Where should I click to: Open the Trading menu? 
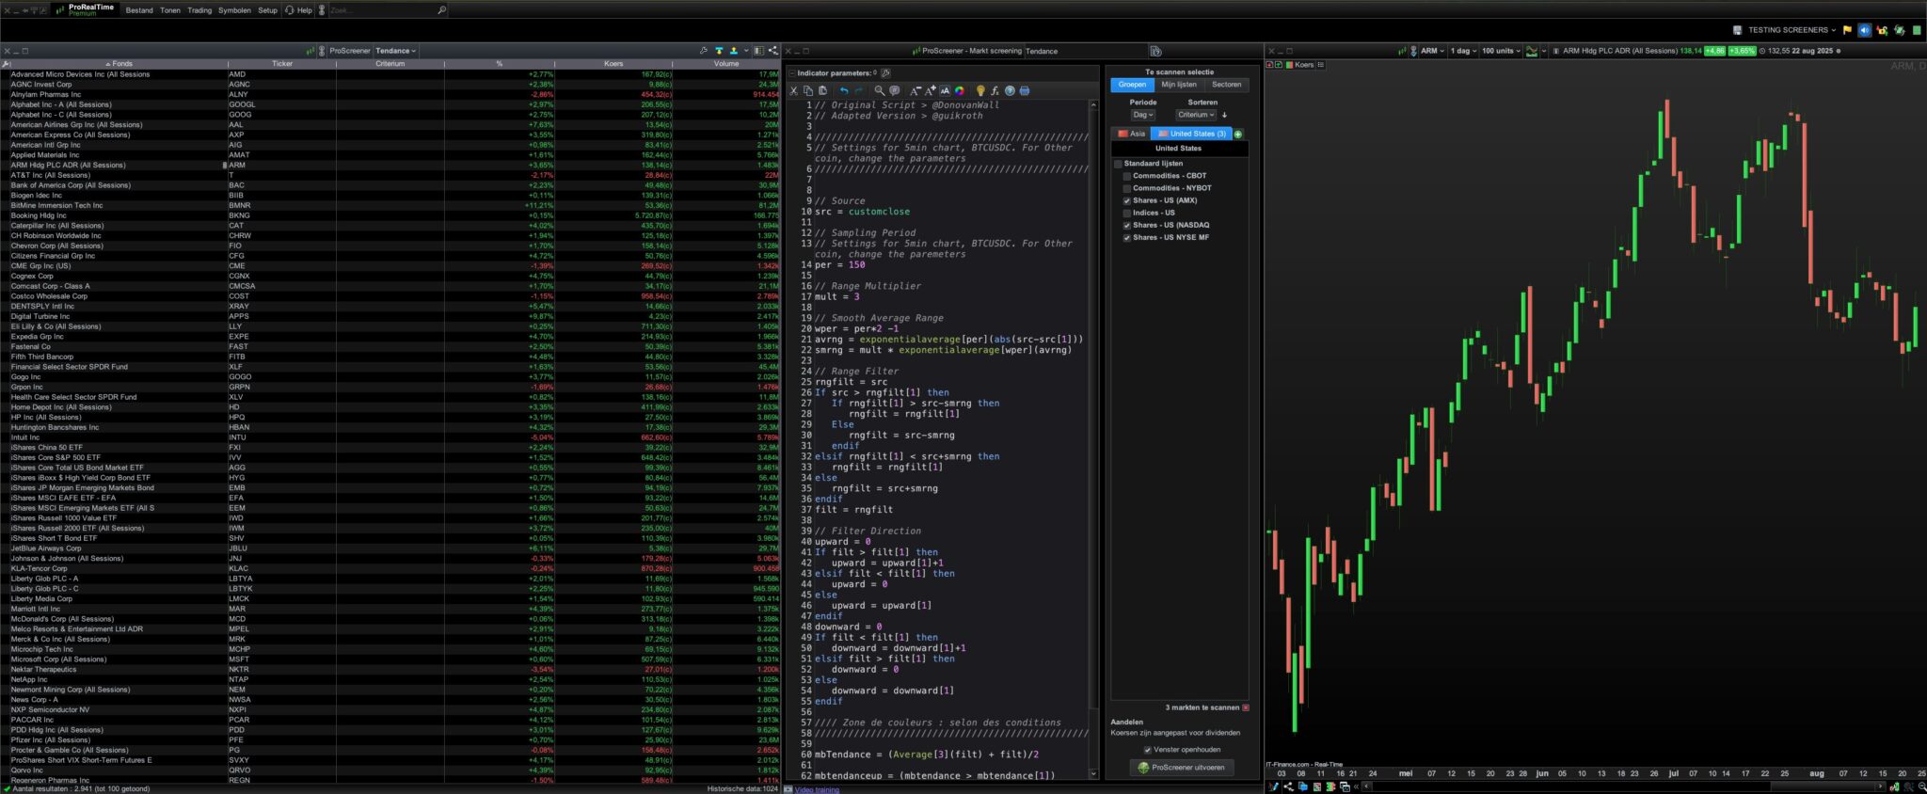coord(199,10)
